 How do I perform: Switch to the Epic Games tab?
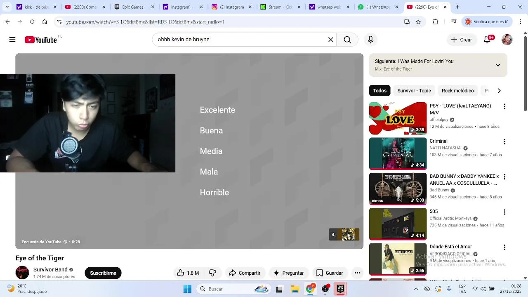pos(134,7)
